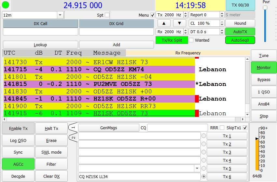Select the Tx 5 radio button
277x182 pixels.
point(204,168)
